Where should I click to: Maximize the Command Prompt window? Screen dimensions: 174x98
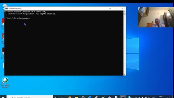point(116,8)
